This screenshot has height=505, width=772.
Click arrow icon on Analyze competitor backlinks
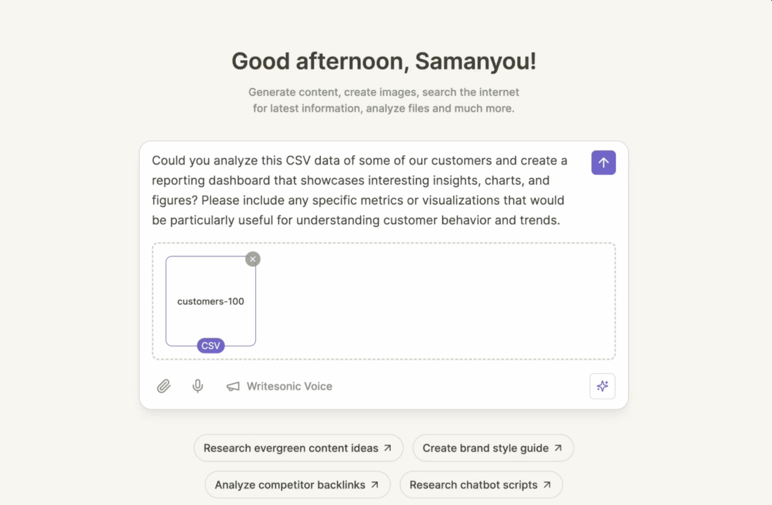click(375, 485)
